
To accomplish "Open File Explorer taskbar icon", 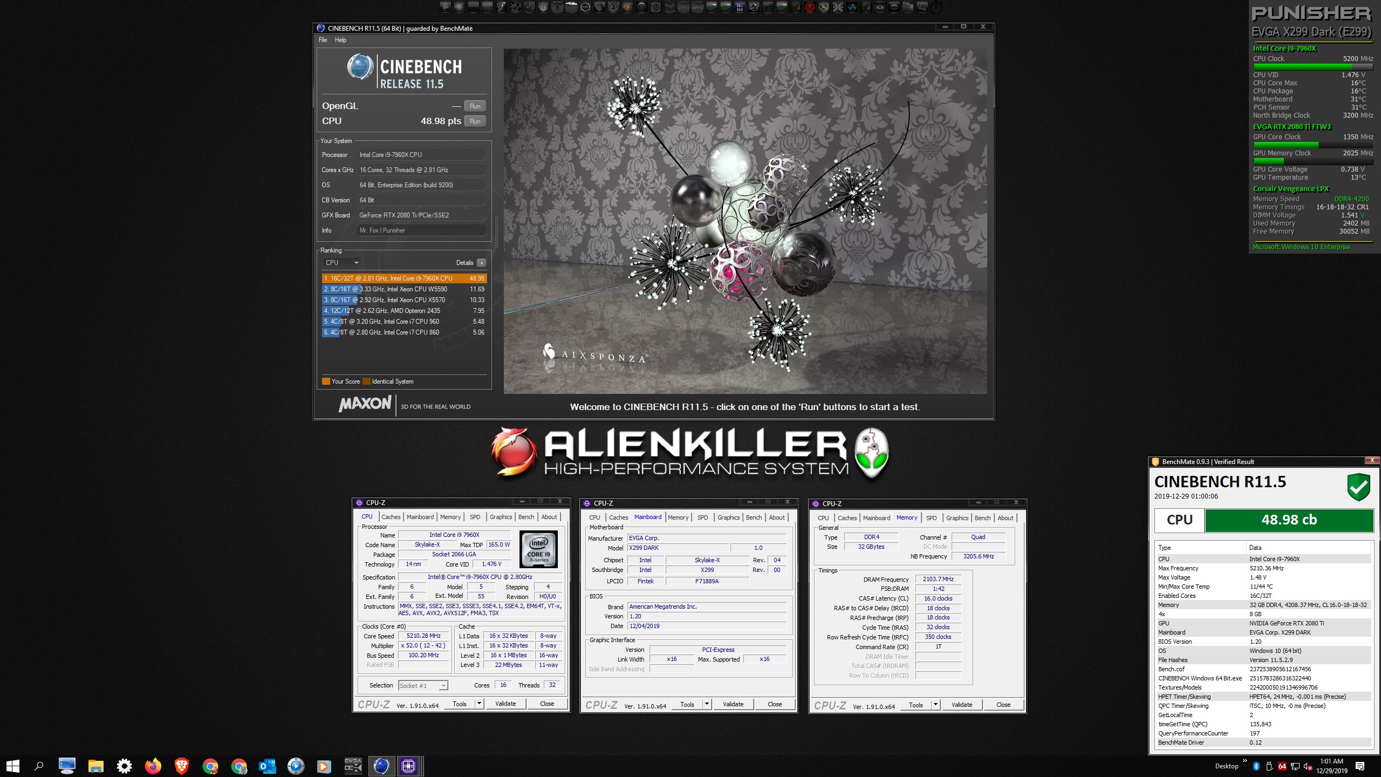I will point(96,766).
